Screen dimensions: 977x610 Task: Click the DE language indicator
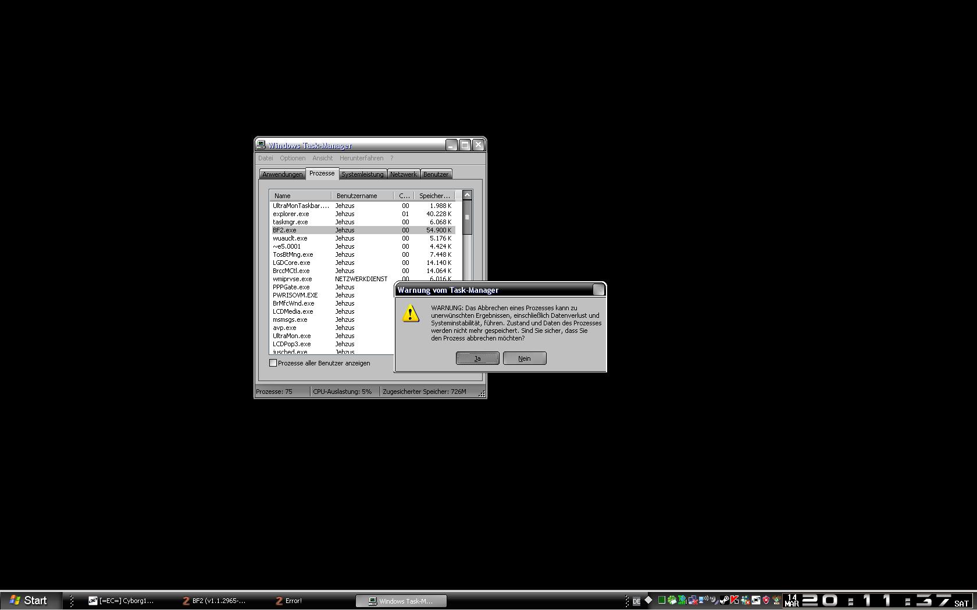[x=637, y=601]
